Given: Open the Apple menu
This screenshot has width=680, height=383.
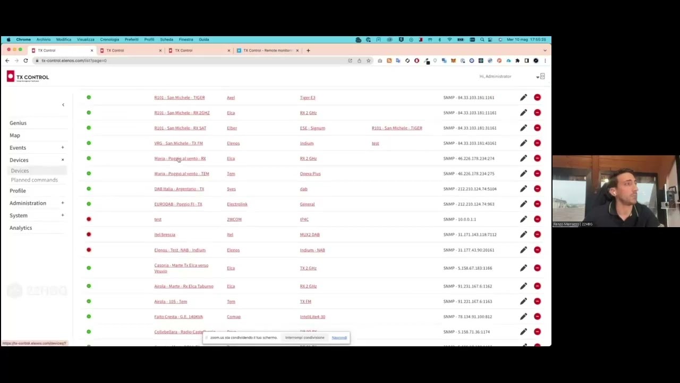Looking at the screenshot, I should click(8, 39).
